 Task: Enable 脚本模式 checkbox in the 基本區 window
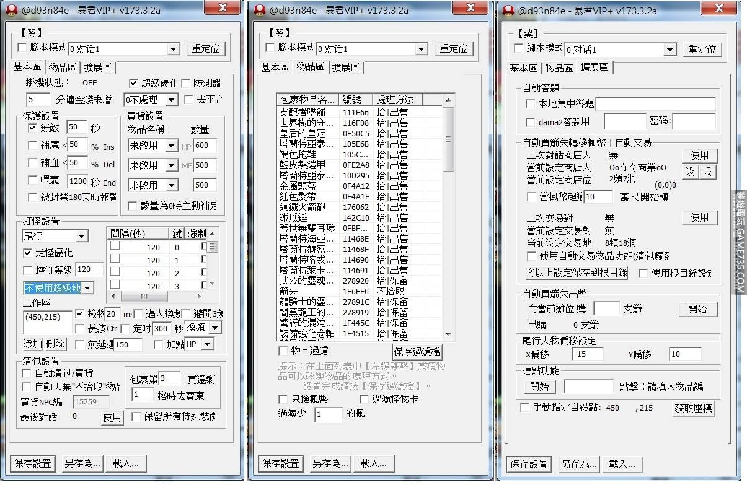pyautogui.click(x=22, y=48)
